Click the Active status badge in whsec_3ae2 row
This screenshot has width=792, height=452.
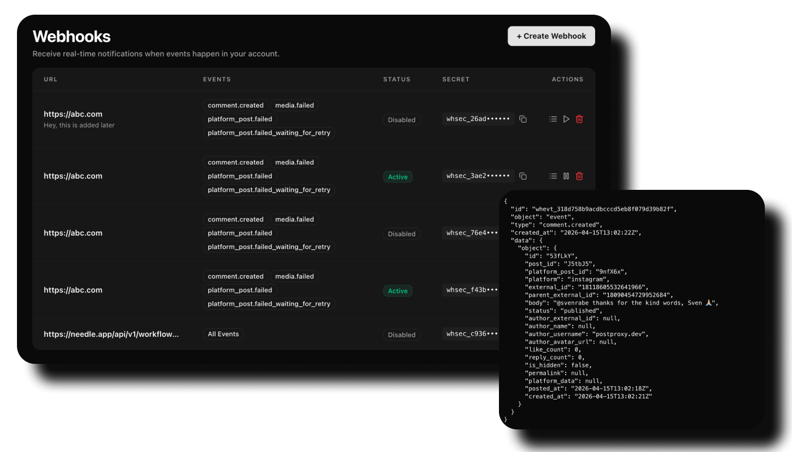(x=398, y=177)
